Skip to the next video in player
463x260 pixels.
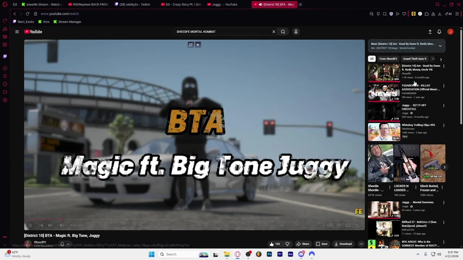(50, 225)
